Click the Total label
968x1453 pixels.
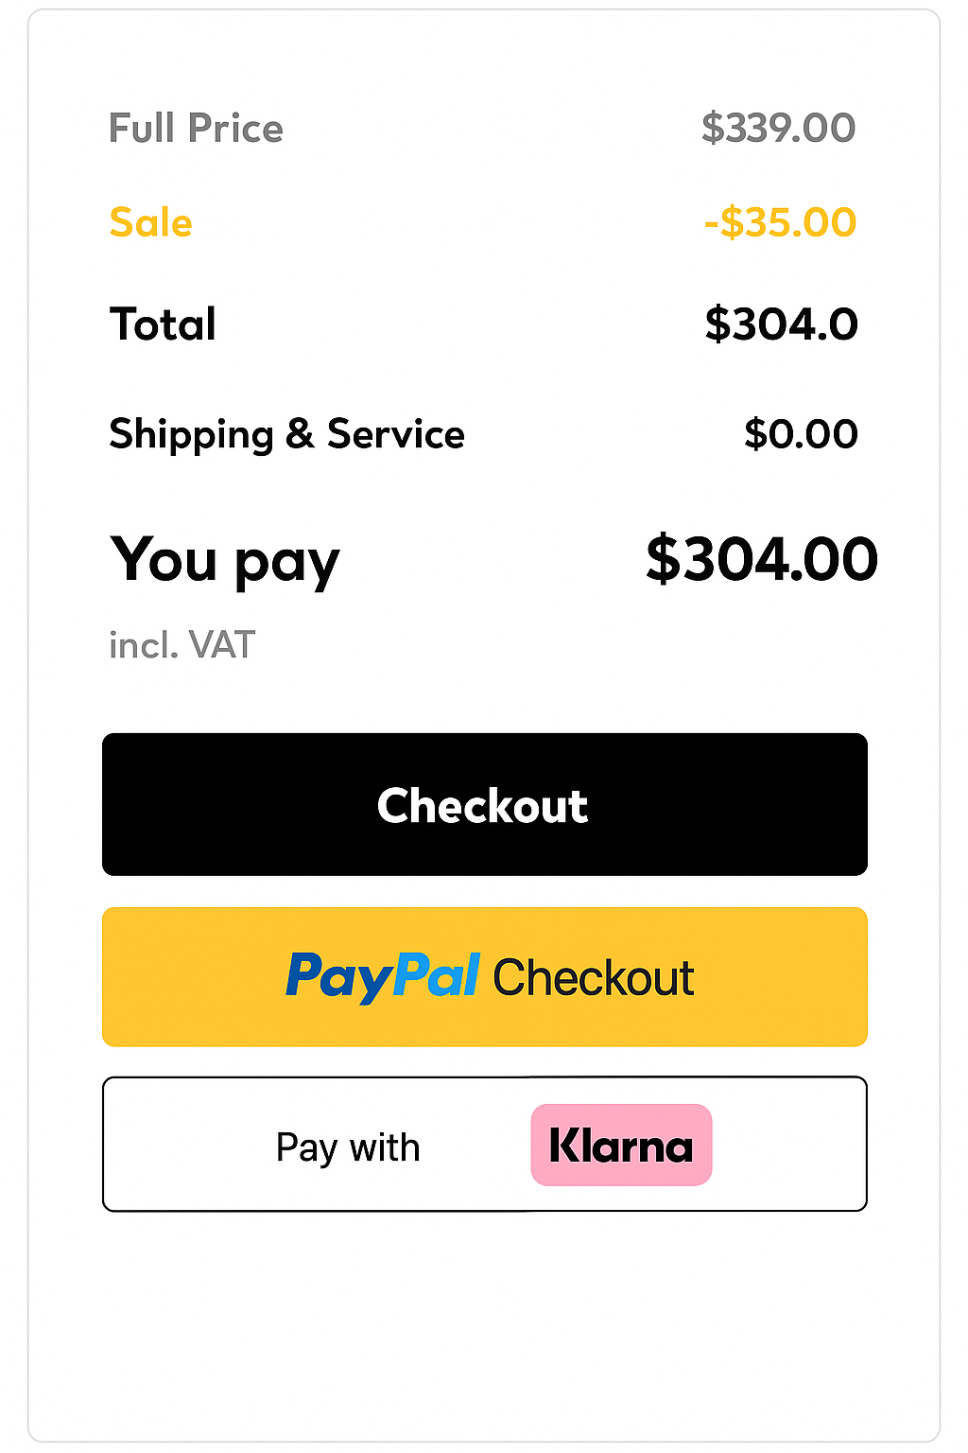click(x=163, y=324)
